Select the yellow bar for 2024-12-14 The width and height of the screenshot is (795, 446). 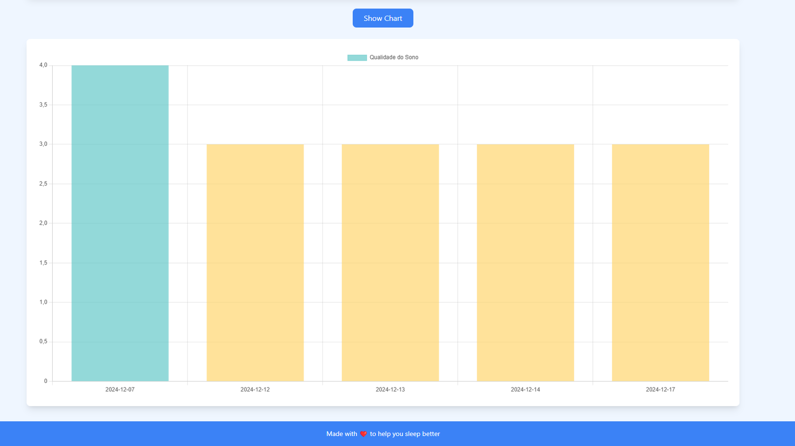pos(525,262)
